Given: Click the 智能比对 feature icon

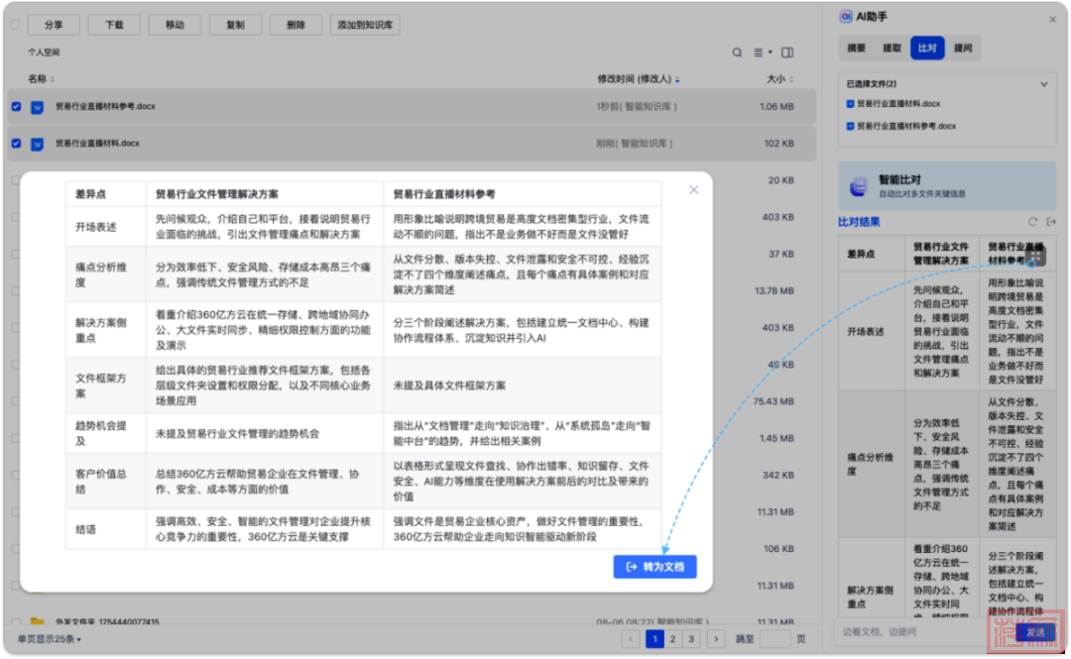Looking at the screenshot, I should (x=859, y=186).
